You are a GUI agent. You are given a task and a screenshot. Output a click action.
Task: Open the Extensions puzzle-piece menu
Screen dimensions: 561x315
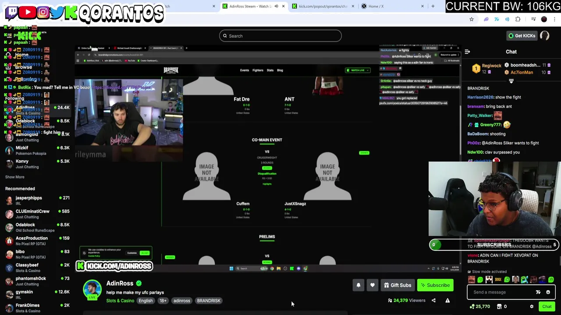(518, 19)
